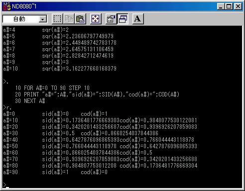The width and height of the screenshot is (245, 191).
Task: Click the sqr(a#)=3 result
Action: pos(55,62)
